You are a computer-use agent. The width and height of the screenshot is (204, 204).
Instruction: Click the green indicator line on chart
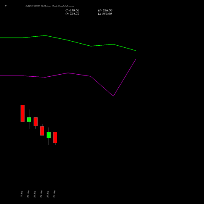[68, 40]
